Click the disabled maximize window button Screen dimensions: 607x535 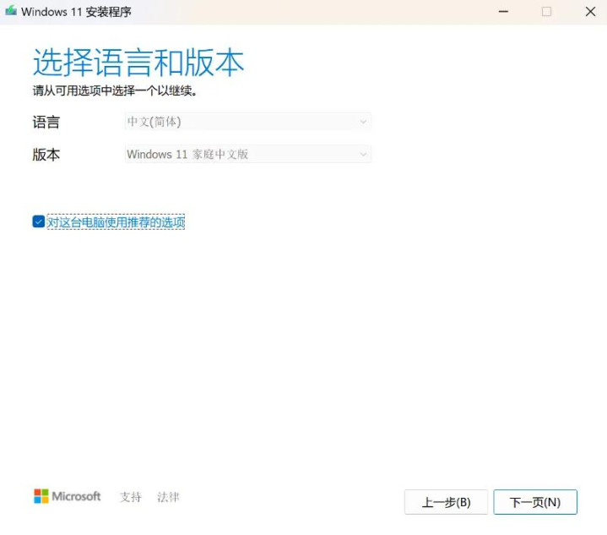tap(546, 12)
